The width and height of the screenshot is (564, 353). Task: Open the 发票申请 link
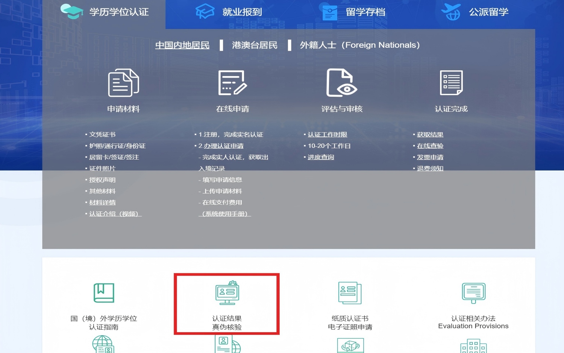click(x=430, y=157)
